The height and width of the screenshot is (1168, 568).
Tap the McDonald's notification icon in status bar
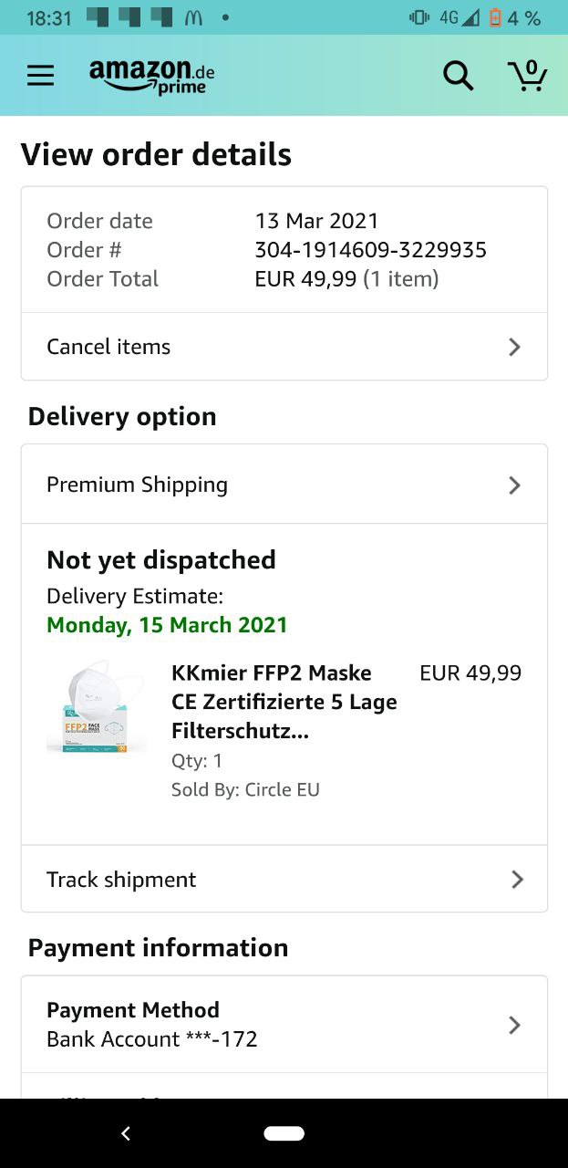[x=192, y=18]
